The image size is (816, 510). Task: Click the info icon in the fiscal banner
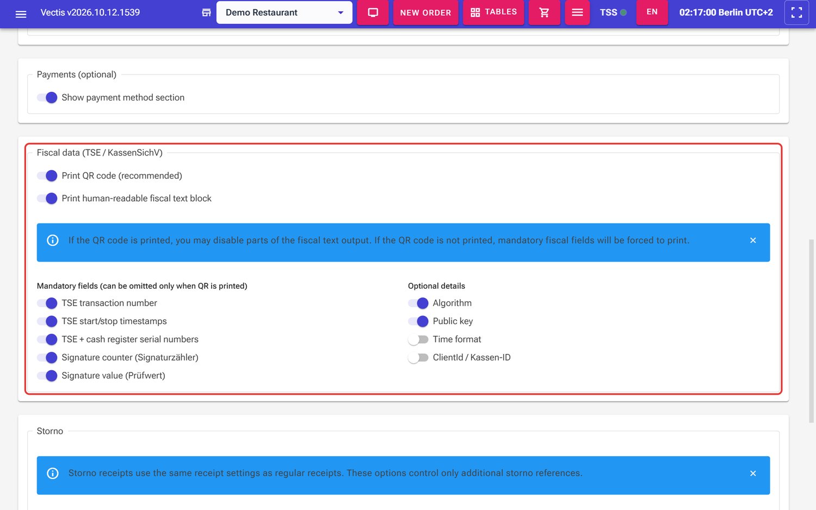(53, 240)
